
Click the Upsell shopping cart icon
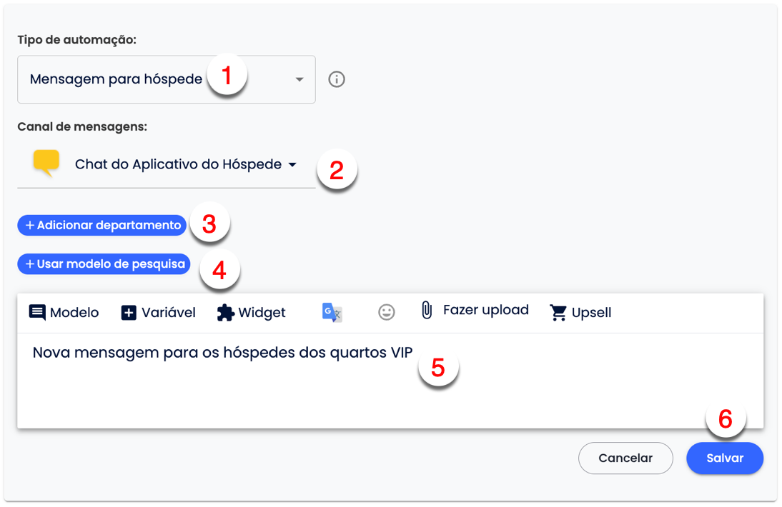[558, 313]
